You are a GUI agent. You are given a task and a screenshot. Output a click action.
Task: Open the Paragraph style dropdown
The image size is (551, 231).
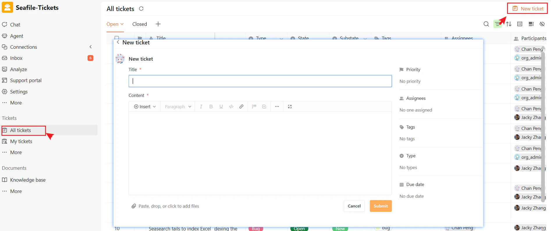pyautogui.click(x=178, y=107)
